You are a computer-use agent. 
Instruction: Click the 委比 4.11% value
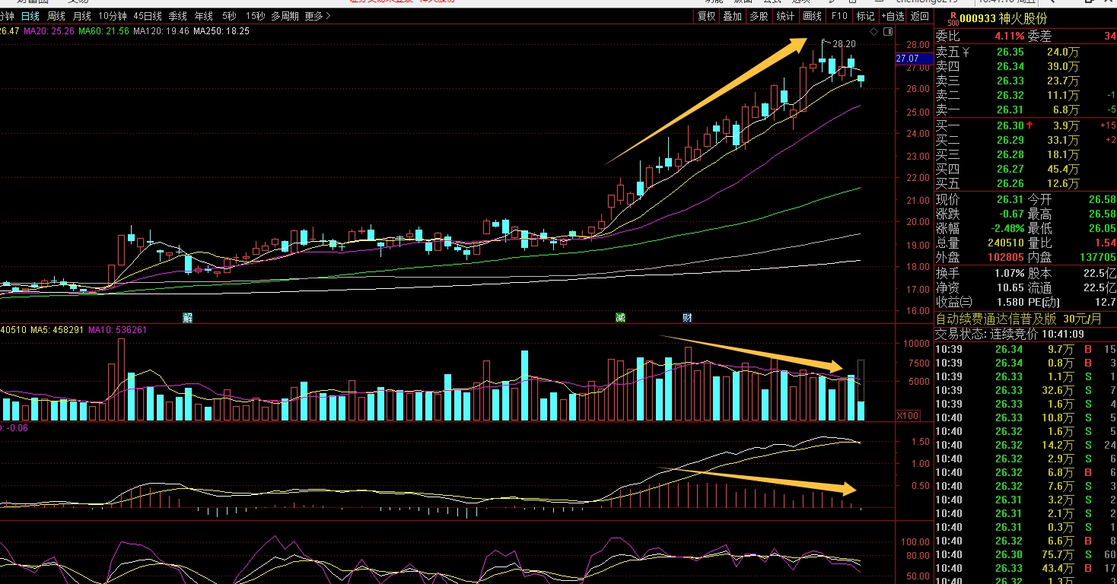pyautogui.click(x=1009, y=36)
